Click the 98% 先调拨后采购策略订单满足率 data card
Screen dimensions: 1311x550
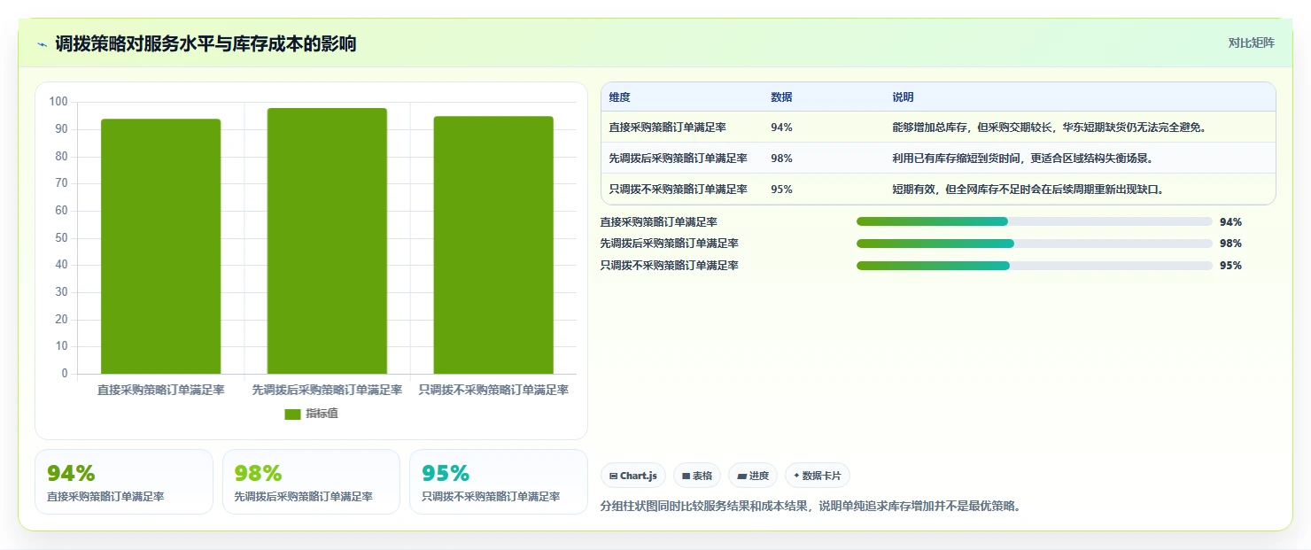311,482
